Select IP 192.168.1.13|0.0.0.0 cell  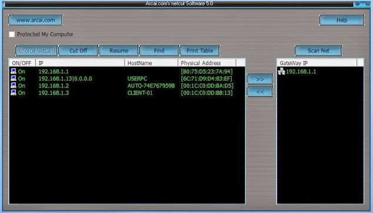(x=65, y=79)
